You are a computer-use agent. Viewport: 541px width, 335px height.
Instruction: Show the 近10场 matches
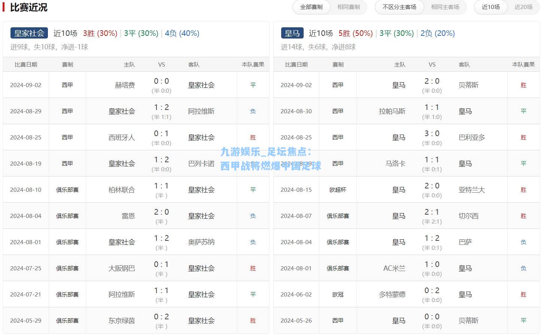(490, 7)
